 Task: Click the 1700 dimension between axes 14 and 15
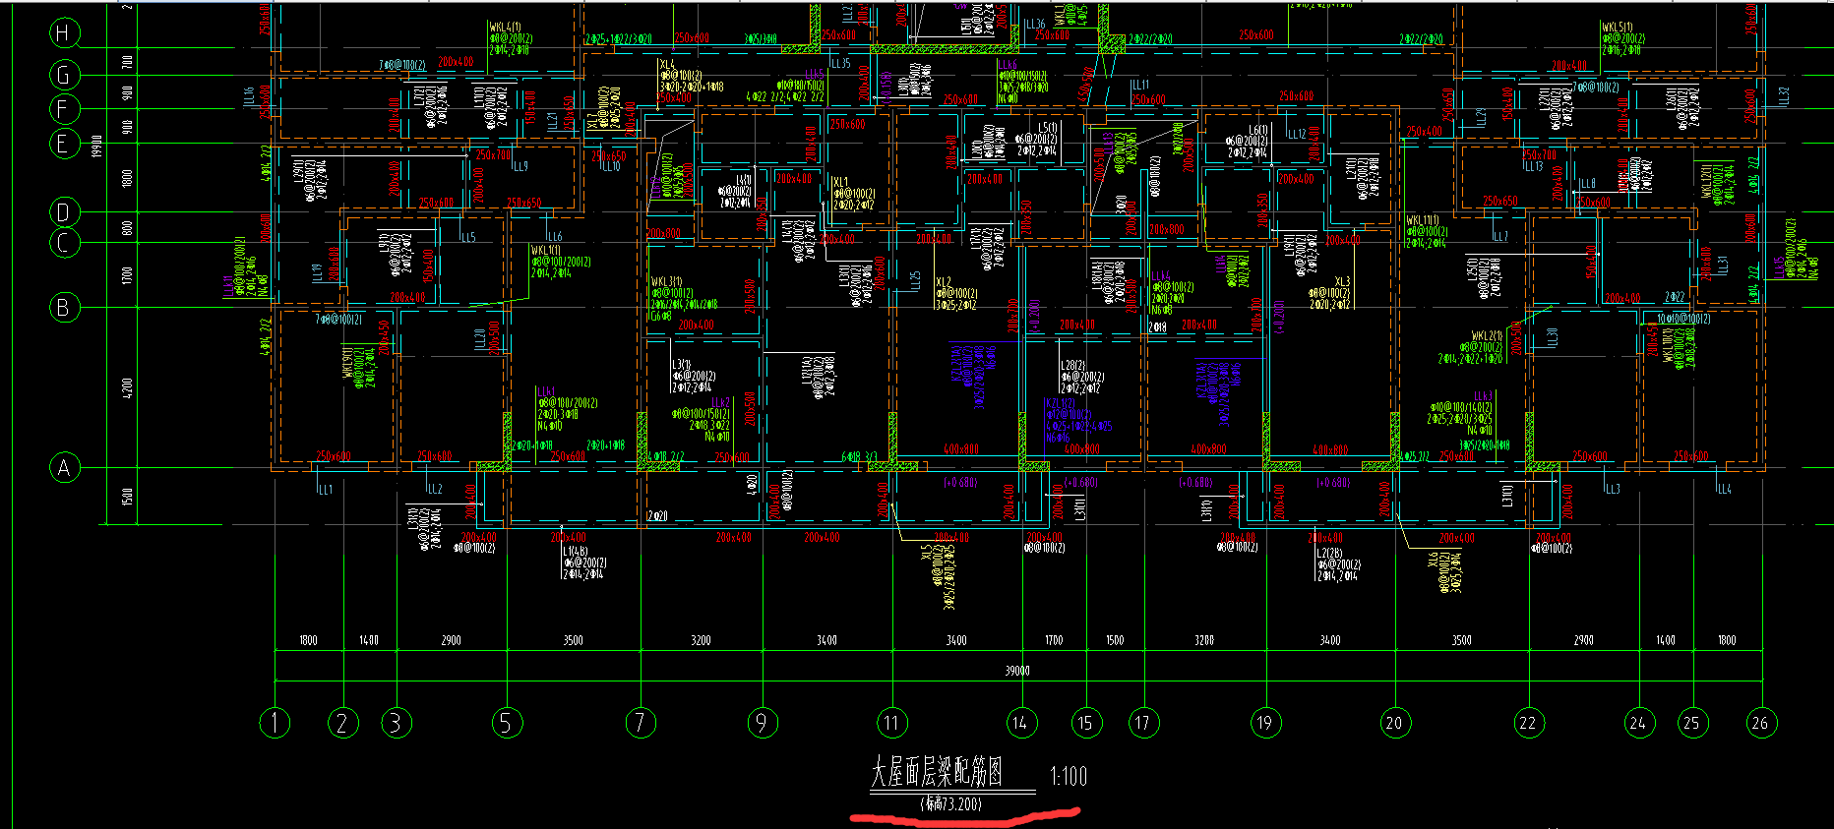pos(1054,640)
